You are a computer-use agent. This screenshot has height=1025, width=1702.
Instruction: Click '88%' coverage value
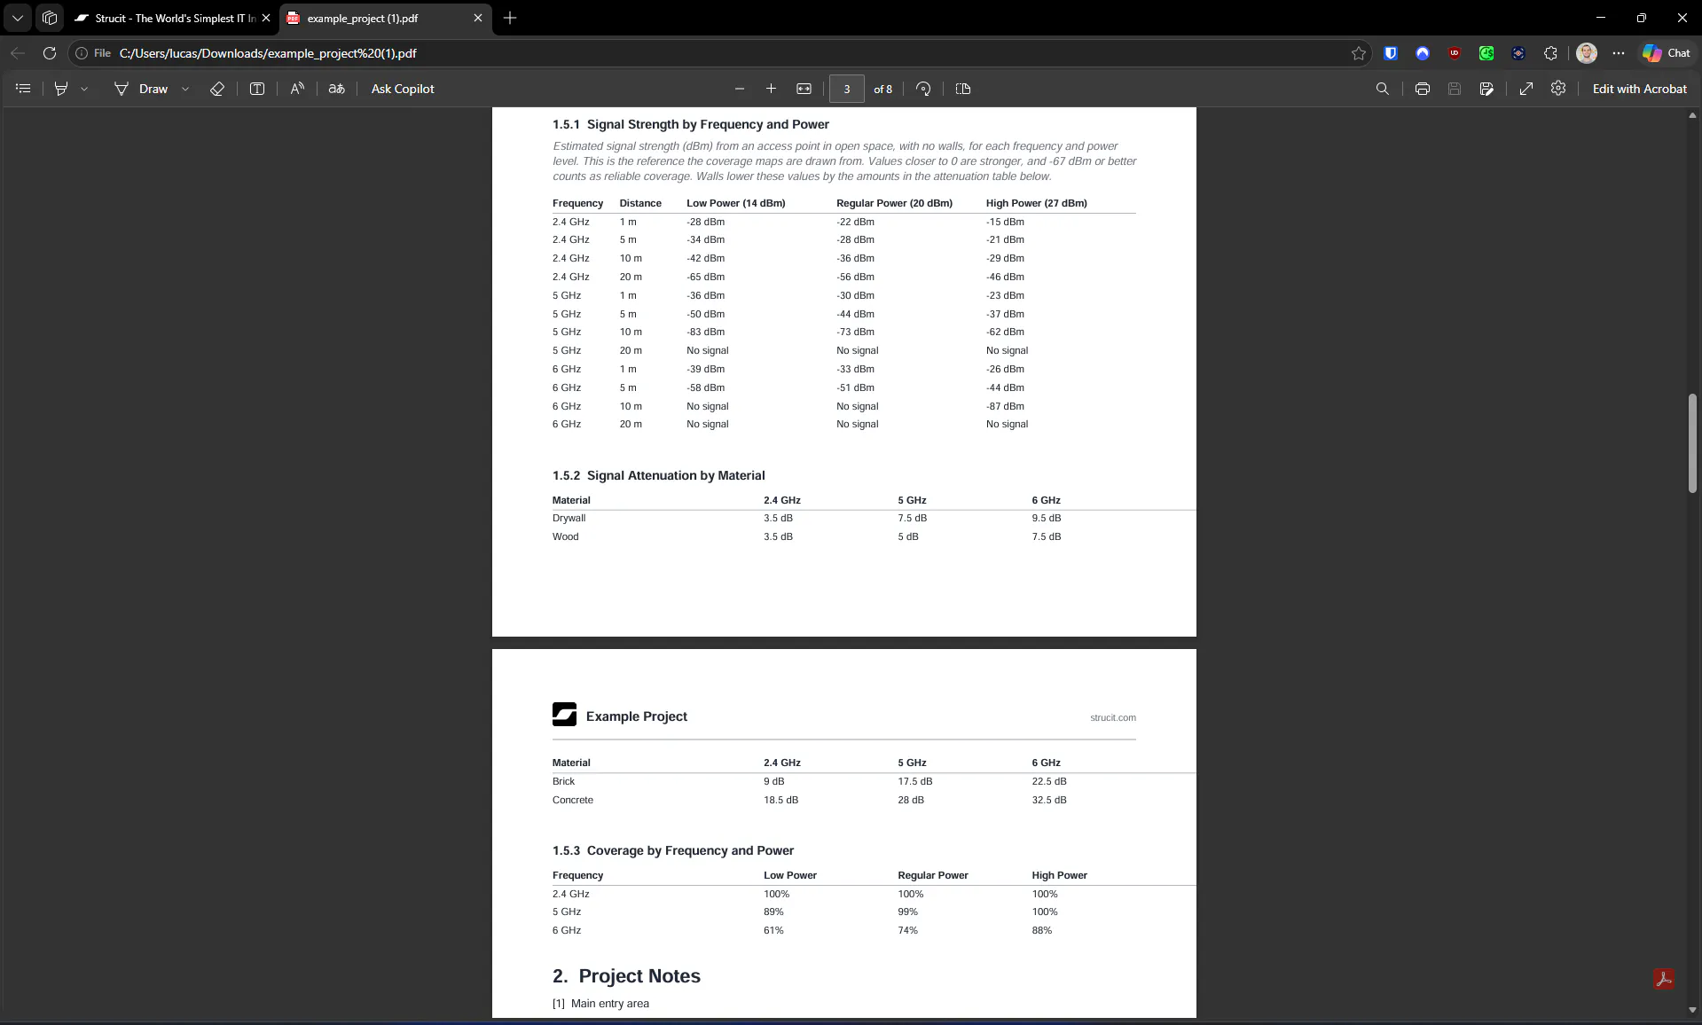tap(1041, 930)
